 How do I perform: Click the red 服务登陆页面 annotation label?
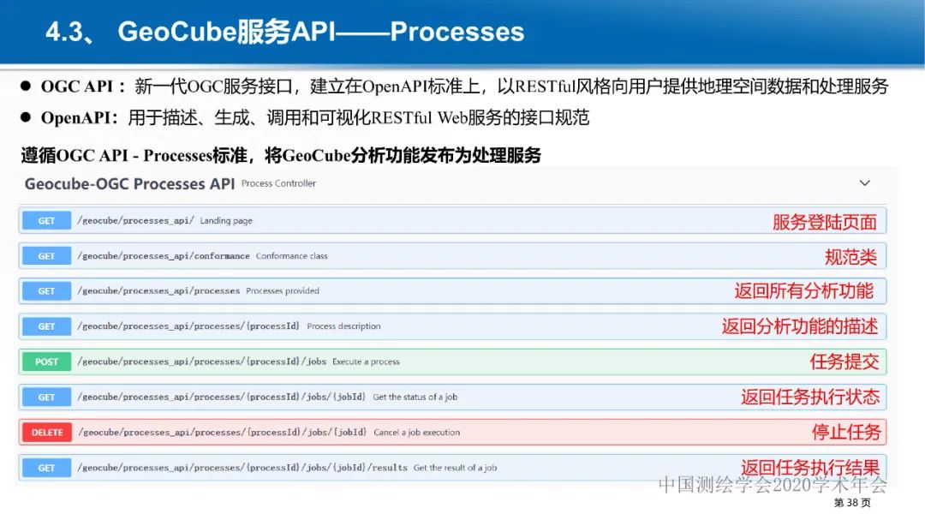click(824, 222)
